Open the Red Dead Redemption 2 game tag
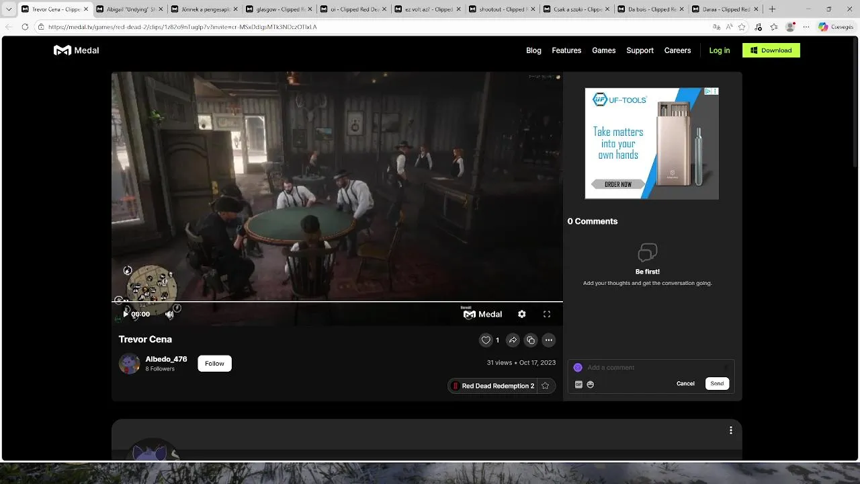 click(x=493, y=386)
